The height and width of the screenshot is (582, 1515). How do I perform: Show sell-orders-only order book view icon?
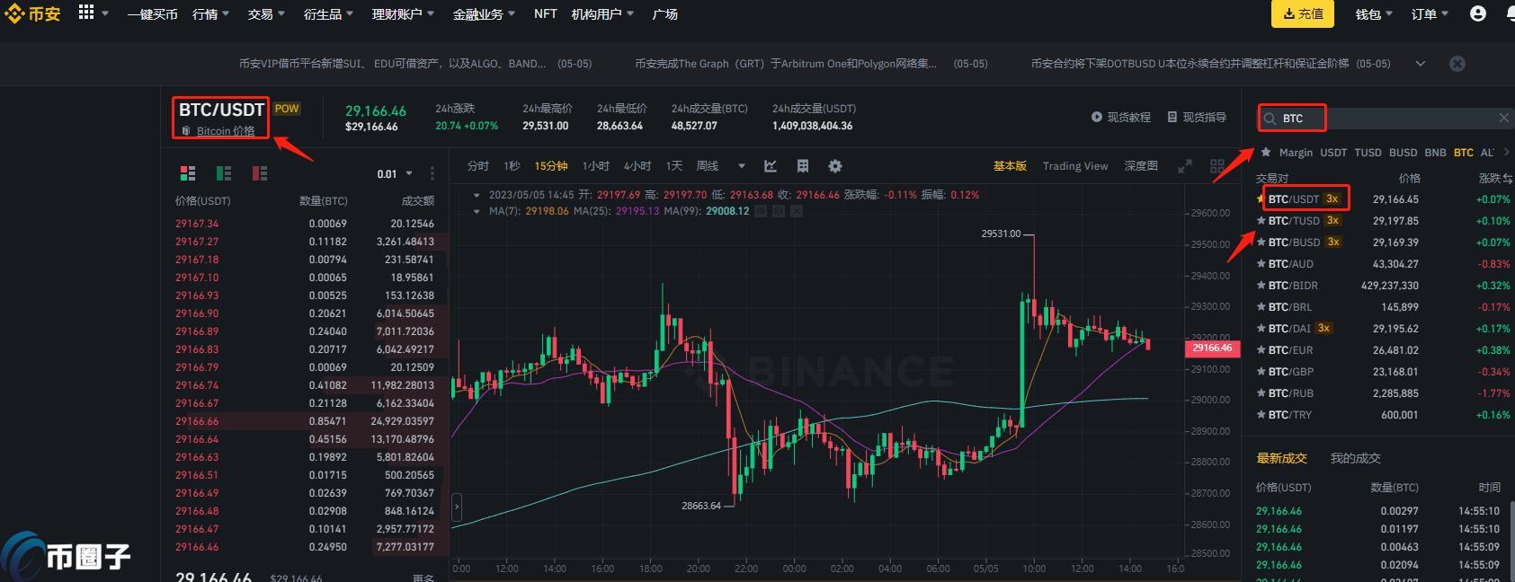(260, 173)
